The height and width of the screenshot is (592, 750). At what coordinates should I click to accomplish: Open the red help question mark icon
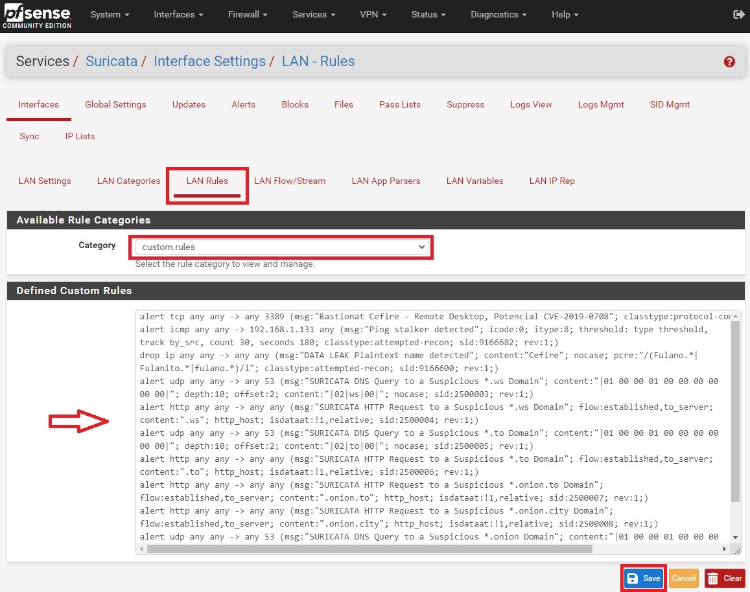(729, 62)
